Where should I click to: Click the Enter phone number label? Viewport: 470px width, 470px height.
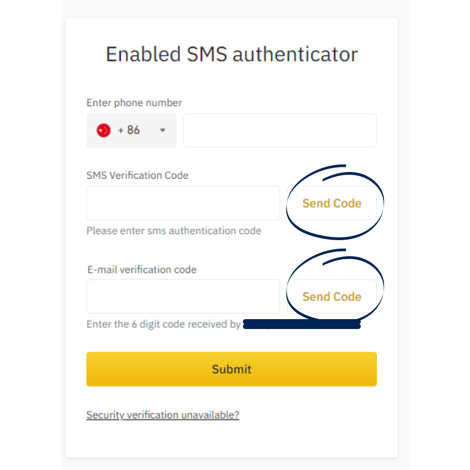coord(134,102)
